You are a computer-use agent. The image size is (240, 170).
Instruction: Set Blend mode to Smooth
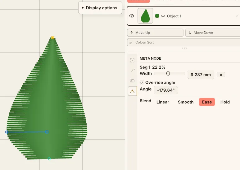186,102
